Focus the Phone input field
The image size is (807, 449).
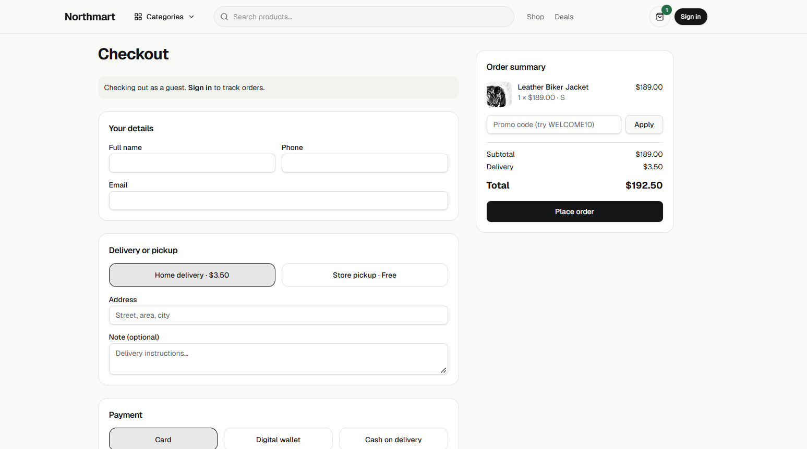click(x=365, y=163)
